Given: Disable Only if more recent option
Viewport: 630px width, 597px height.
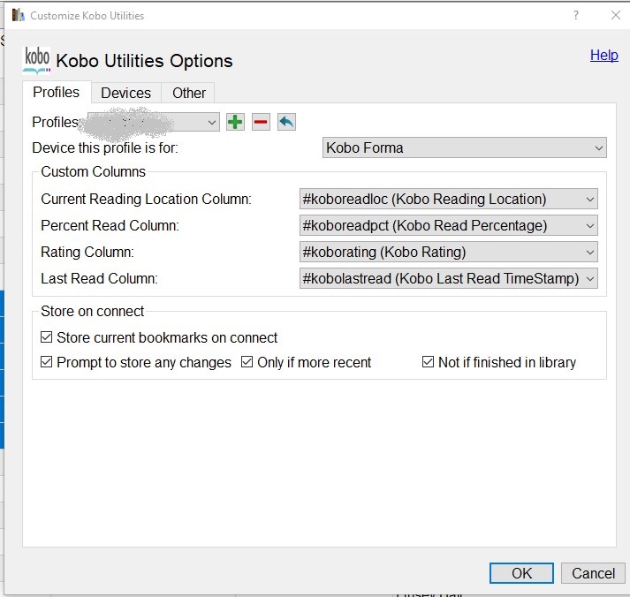Looking at the screenshot, I should tap(247, 362).
